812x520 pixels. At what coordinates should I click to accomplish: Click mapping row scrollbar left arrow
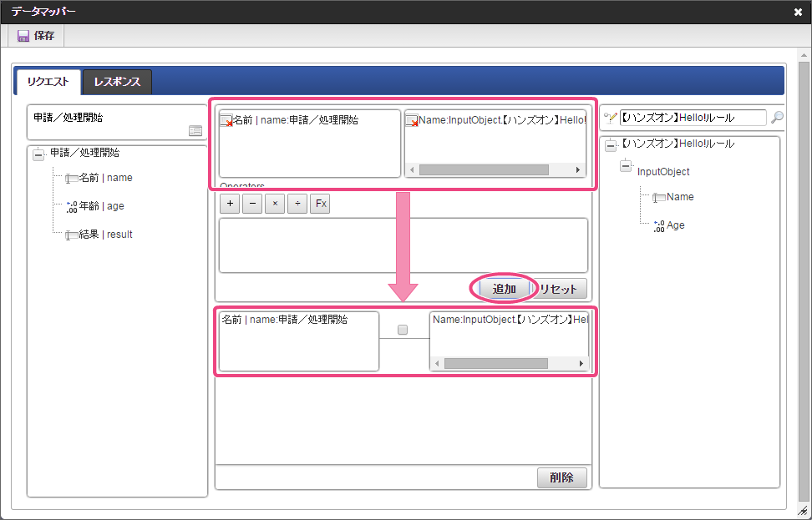437,364
